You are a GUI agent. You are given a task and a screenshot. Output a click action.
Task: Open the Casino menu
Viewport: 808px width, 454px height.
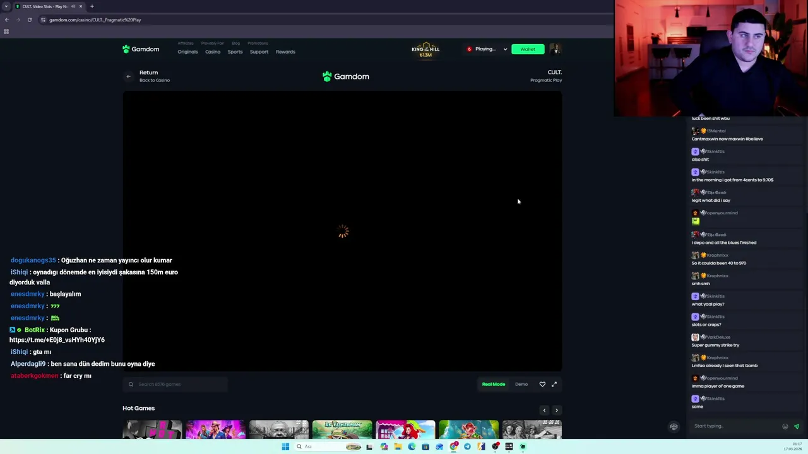point(213,52)
